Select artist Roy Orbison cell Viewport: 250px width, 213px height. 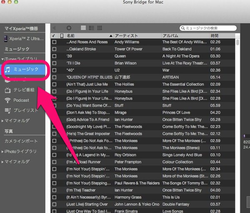click(125, 155)
